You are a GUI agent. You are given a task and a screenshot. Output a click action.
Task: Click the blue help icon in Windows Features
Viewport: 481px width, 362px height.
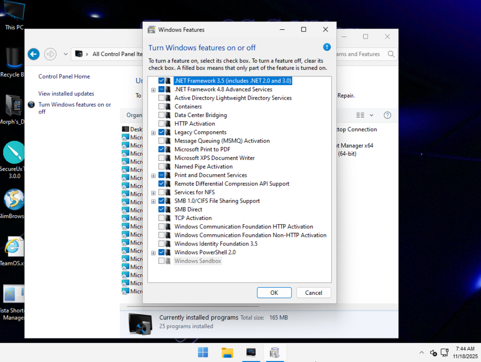pyautogui.click(x=327, y=47)
